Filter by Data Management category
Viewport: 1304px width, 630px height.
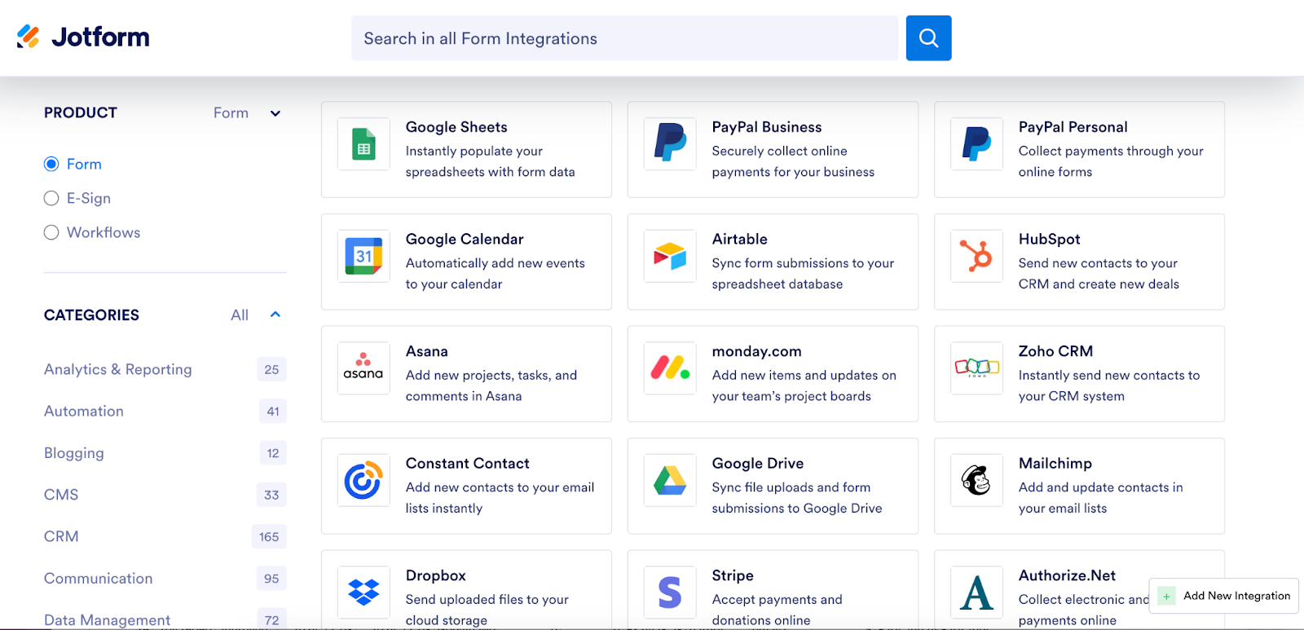pos(108,620)
